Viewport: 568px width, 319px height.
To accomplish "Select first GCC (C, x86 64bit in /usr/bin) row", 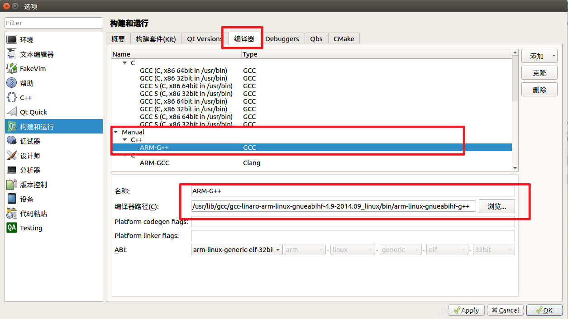I will click(311, 71).
